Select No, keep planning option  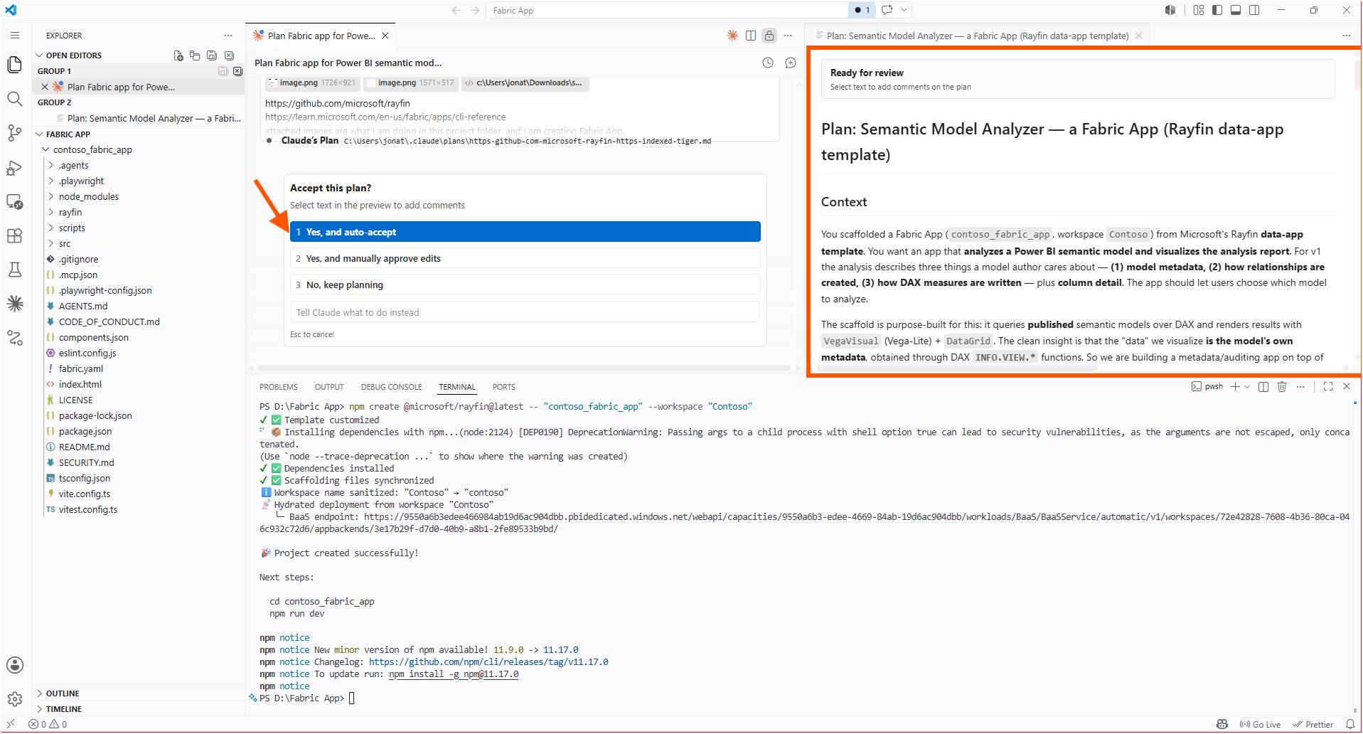525,284
